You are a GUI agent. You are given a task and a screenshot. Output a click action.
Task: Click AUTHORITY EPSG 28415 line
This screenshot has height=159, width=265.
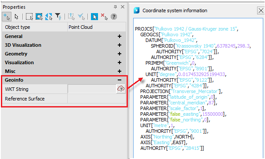(x=172, y=148)
